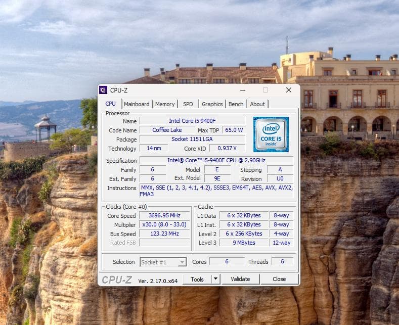Click the Core Speed value field
399x325 pixels.
coord(164,215)
